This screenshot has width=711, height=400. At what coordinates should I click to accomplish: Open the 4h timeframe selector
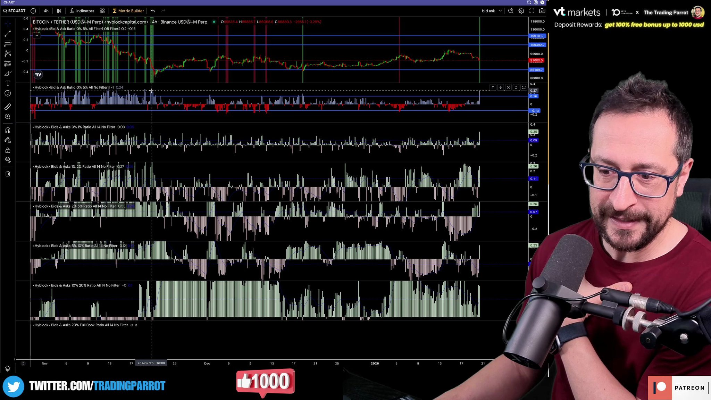[x=46, y=11]
